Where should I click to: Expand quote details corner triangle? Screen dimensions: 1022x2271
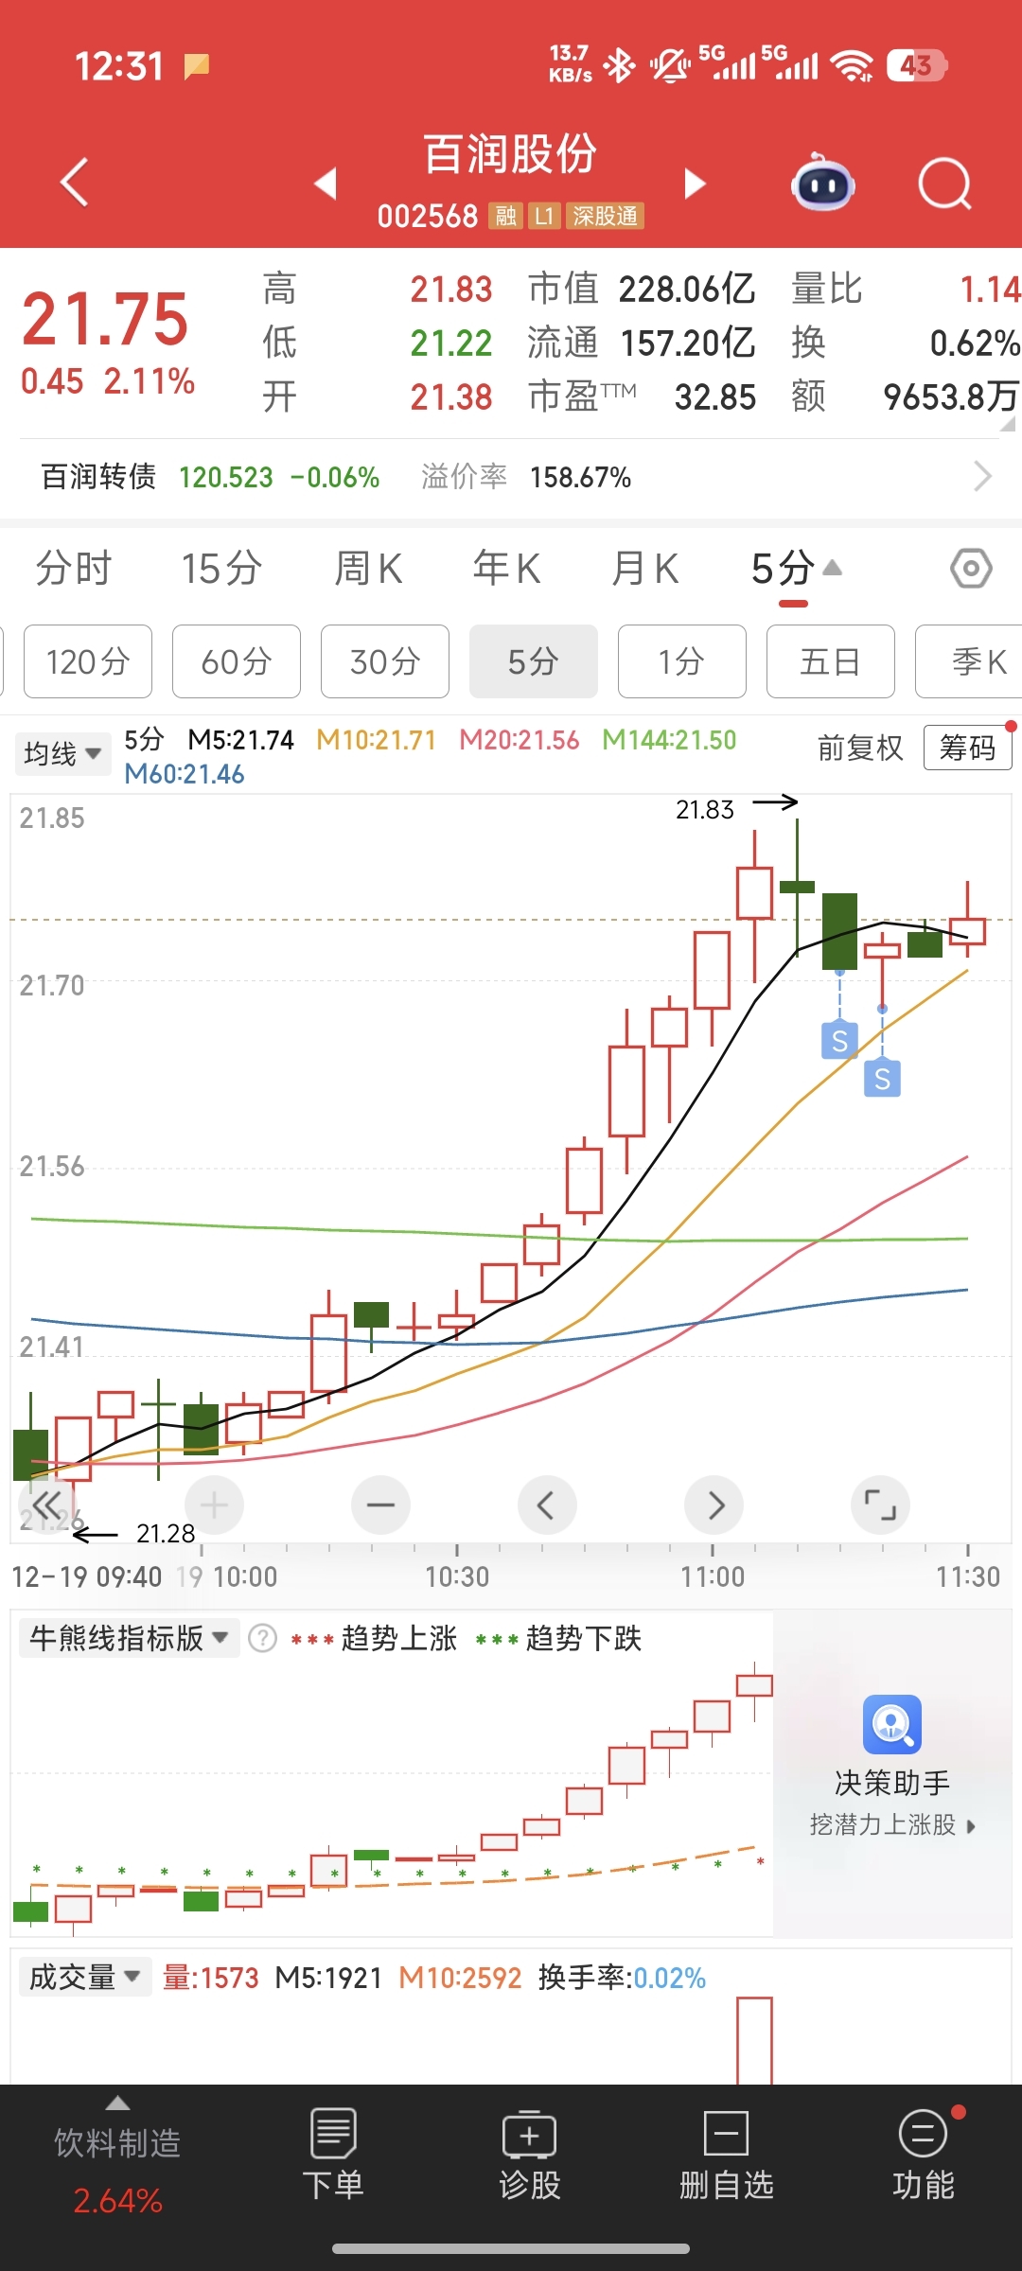pos(1009,424)
